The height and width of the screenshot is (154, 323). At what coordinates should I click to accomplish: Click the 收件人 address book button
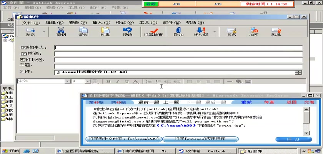[x=33, y=48]
